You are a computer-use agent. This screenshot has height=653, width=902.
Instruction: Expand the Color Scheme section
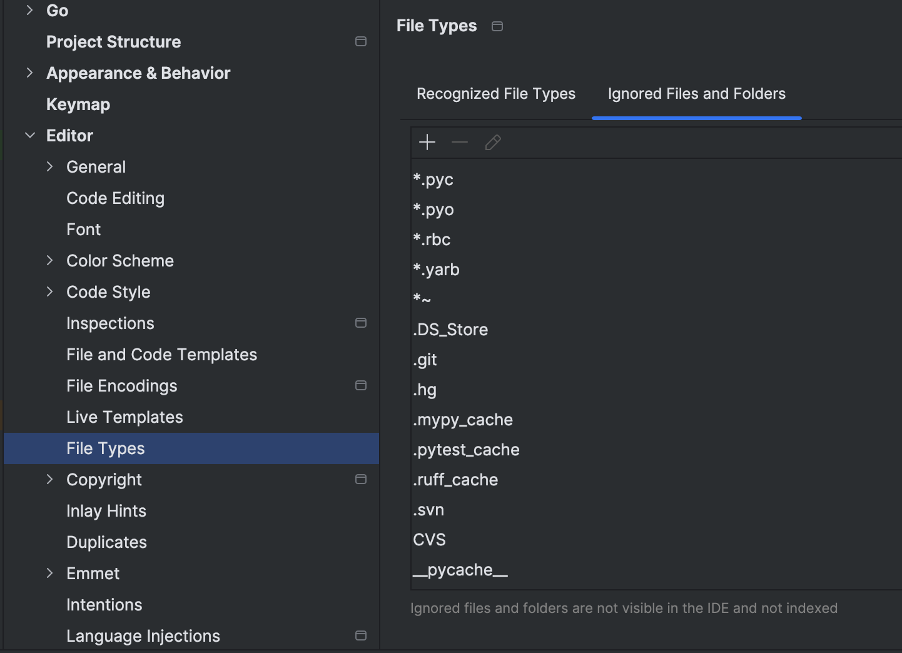point(50,260)
